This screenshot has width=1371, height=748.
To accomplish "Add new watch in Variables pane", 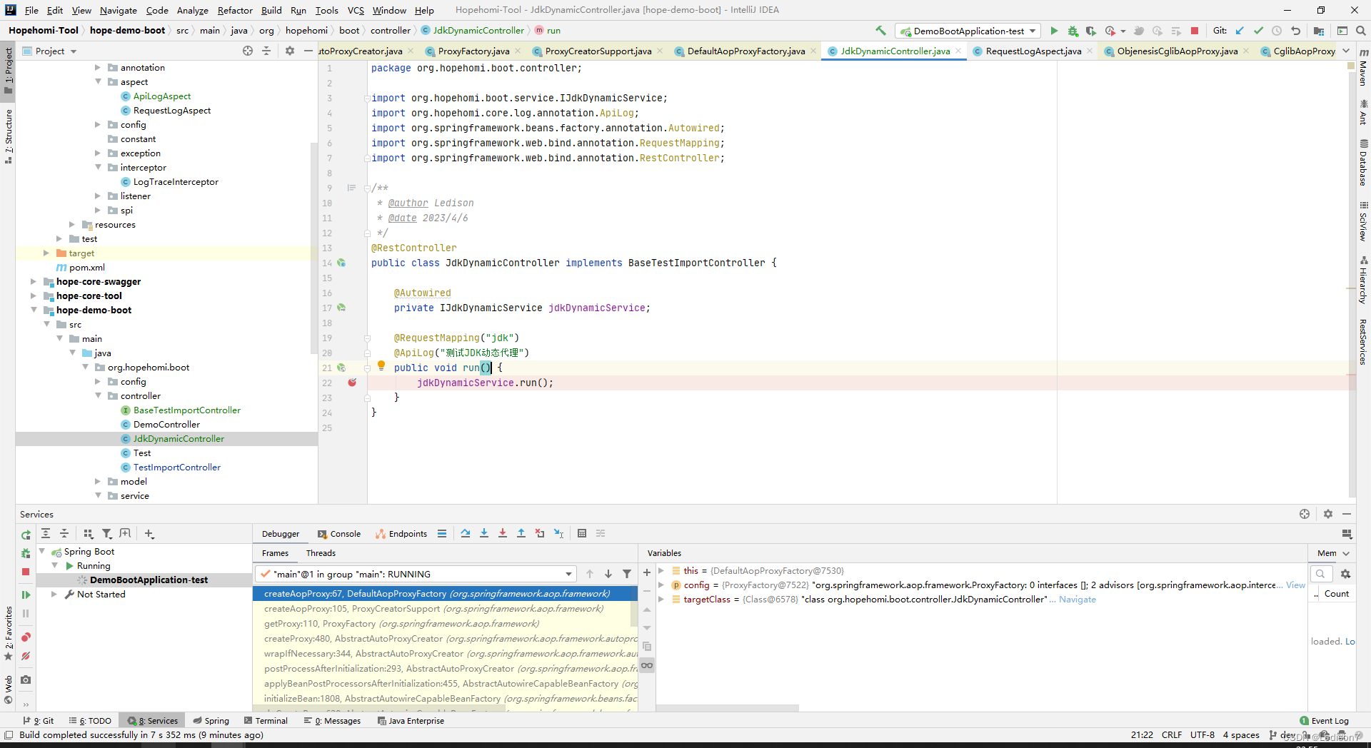I will pos(647,572).
